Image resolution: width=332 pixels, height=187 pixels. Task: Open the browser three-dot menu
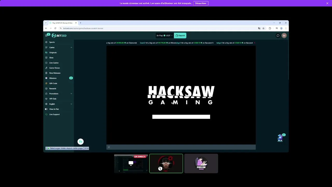point(286,28)
